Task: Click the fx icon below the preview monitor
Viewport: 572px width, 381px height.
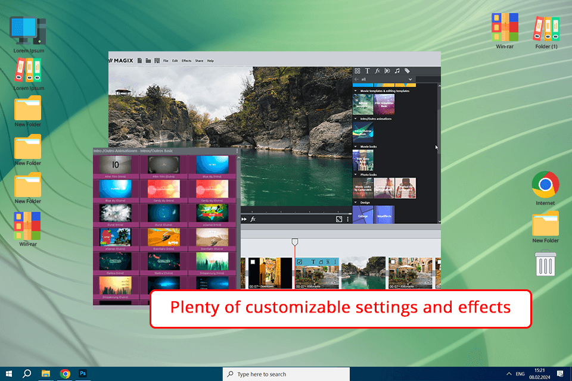Action: click(x=253, y=219)
